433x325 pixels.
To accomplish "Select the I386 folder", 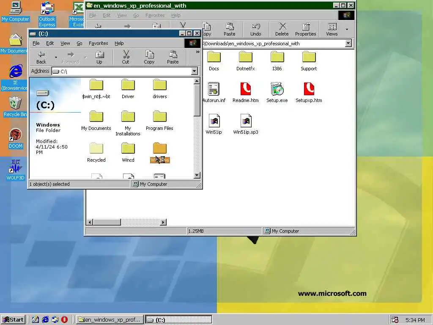I will (x=277, y=61).
